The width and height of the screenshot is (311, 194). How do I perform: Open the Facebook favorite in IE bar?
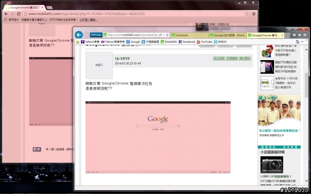click(x=187, y=42)
